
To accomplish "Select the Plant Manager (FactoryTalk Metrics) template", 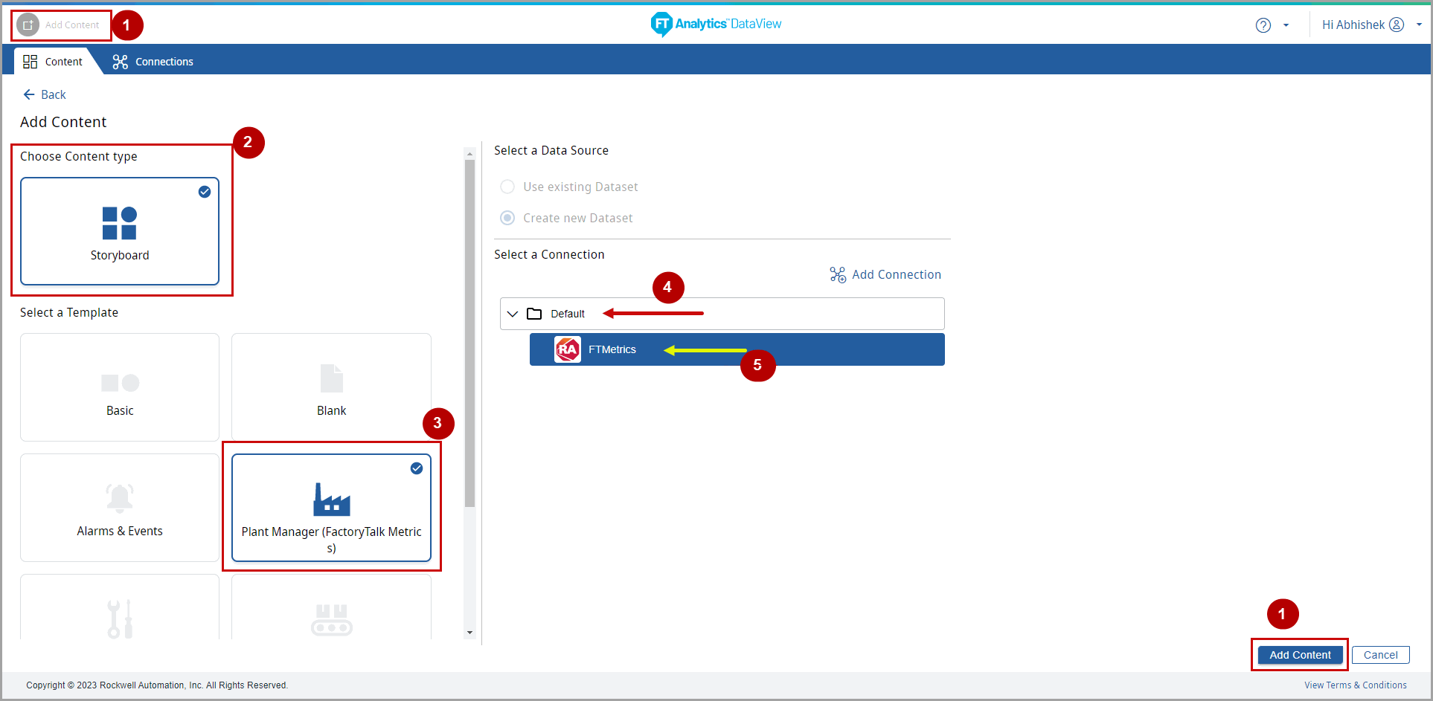I will pyautogui.click(x=331, y=508).
